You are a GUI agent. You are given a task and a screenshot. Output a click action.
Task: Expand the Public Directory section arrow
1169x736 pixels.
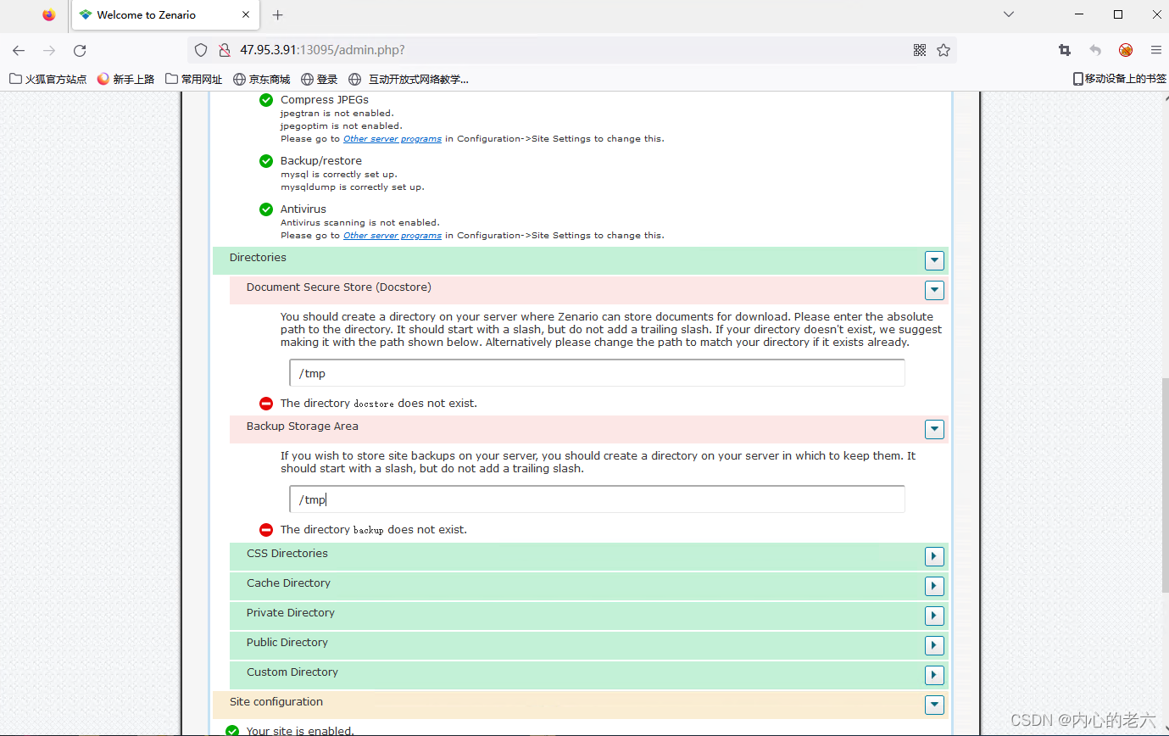tap(934, 645)
